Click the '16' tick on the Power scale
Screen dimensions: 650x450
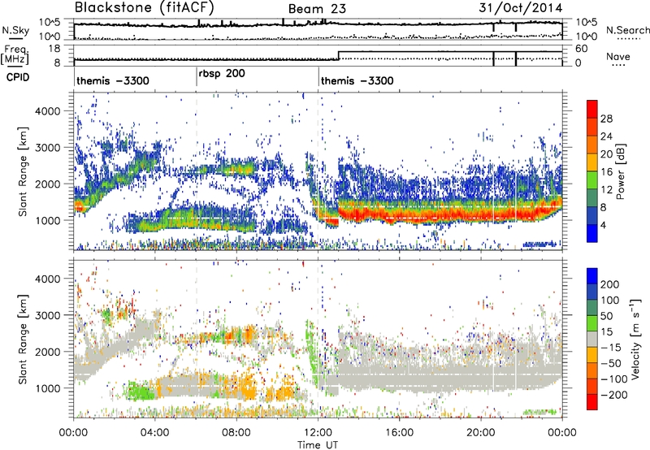click(606, 172)
